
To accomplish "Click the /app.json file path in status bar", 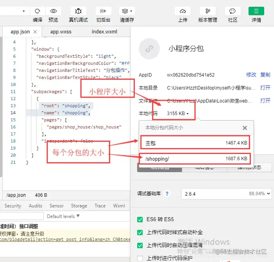I will (16, 195).
